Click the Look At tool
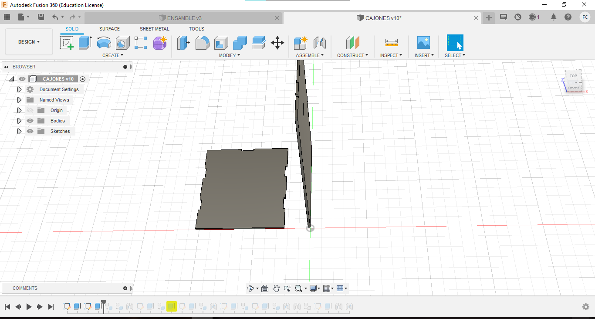The width and height of the screenshot is (595, 319). pos(264,288)
